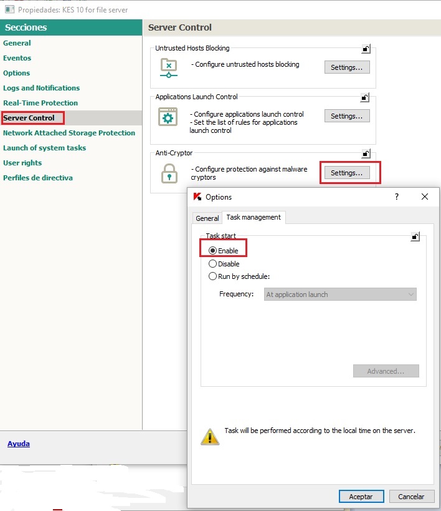441x511 pixels.
Task: Click the Advanced button
Action: coord(386,371)
